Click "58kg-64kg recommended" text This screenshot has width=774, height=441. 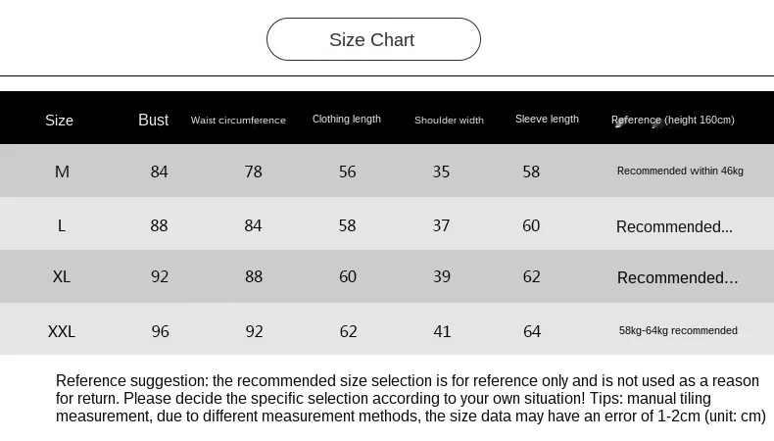click(678, 330)
